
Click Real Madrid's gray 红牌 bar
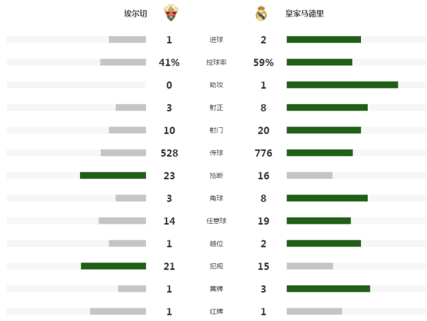(314, 311)
